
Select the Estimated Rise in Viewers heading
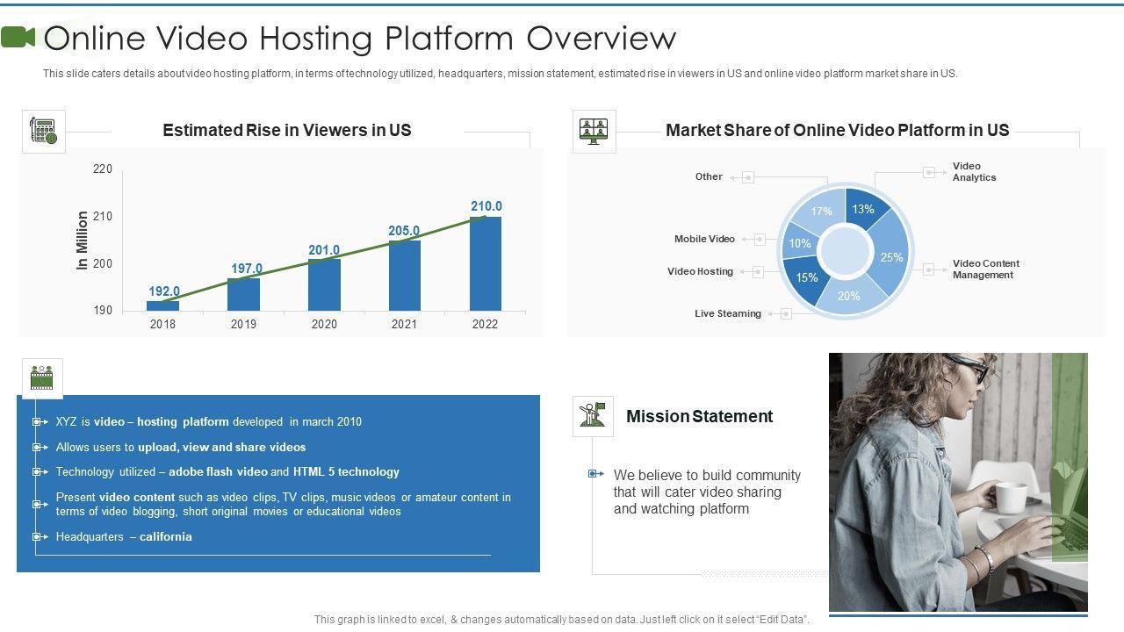click(x=286, y=130)
